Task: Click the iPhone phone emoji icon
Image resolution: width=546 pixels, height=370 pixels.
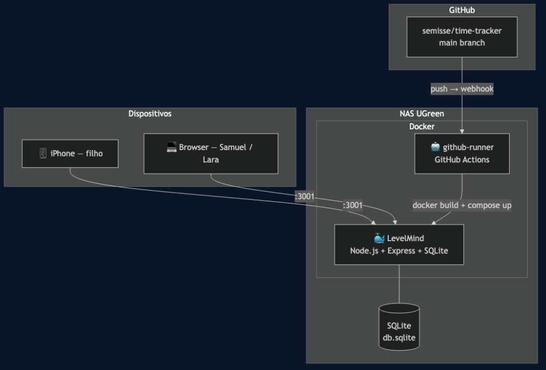Action: [x=43, y=153]
